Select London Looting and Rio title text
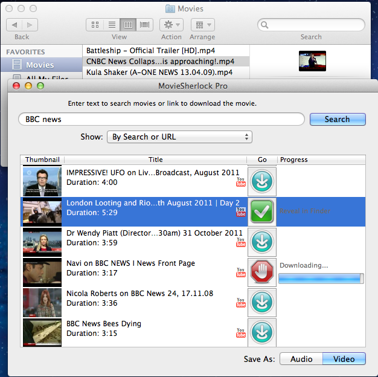 click(153, 203)
